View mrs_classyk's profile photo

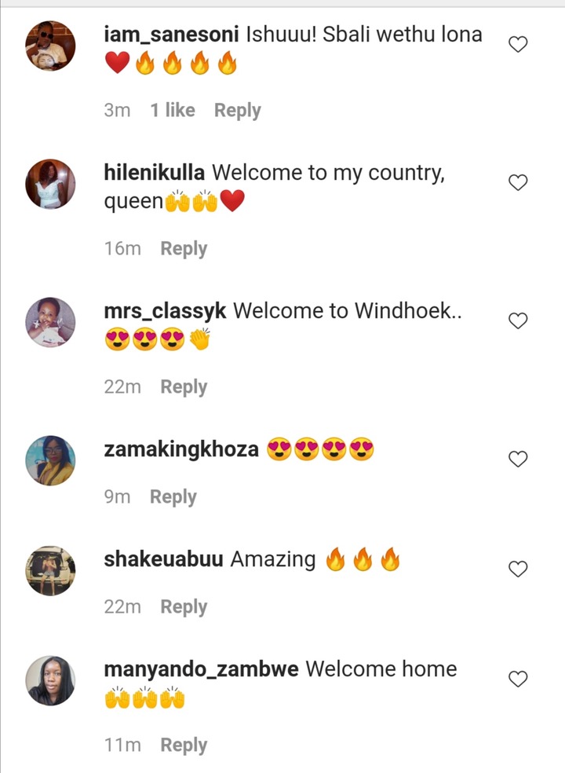coord(50,322)
